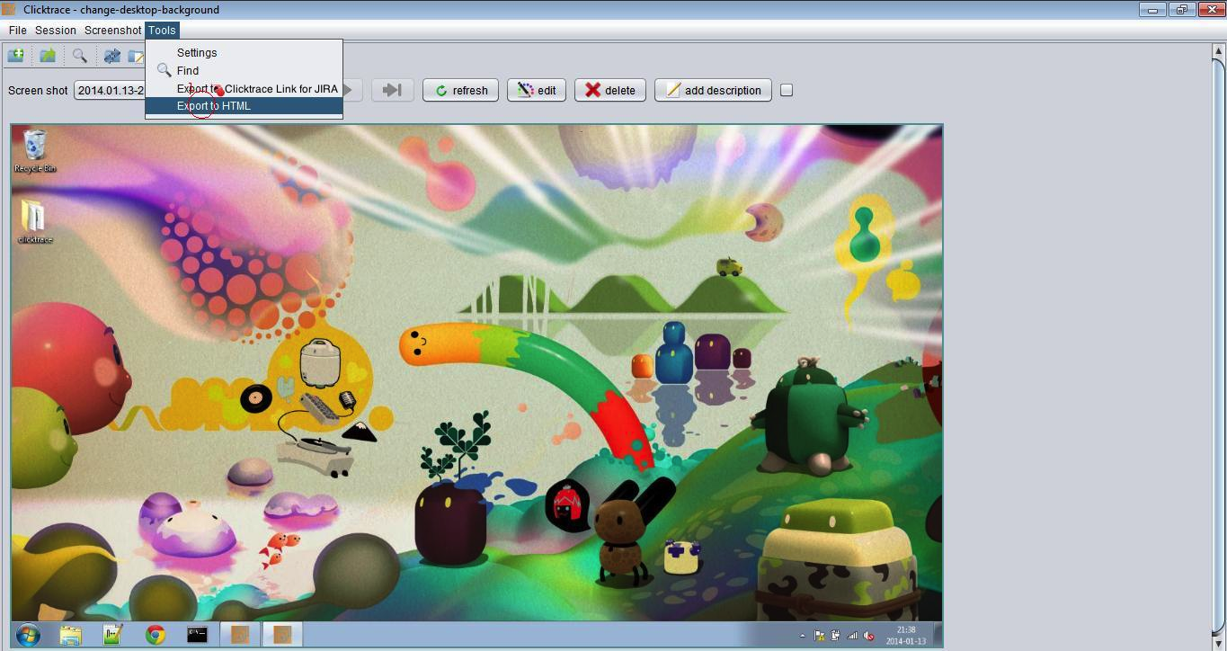1227x651 pixels.
Task: Click the refresh button
Action: 460,90
